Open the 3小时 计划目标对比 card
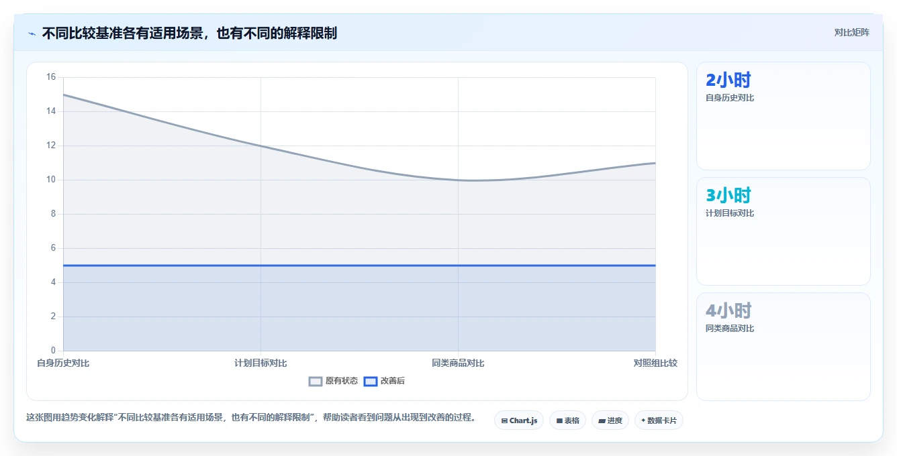Screen dimensions: 897x456 (x=784, y=231)
